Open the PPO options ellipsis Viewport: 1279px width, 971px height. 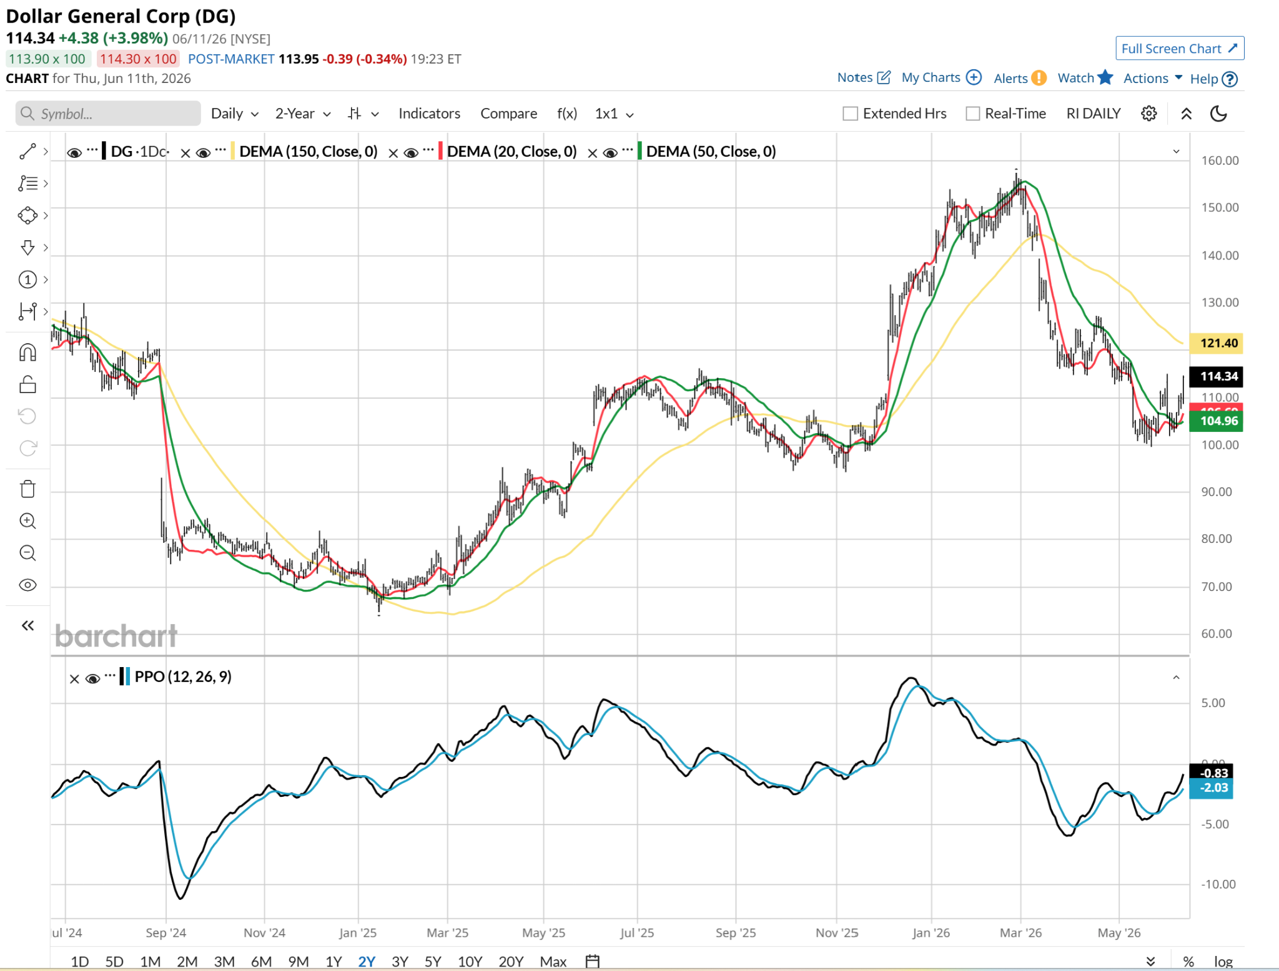(x=110, y=676)
